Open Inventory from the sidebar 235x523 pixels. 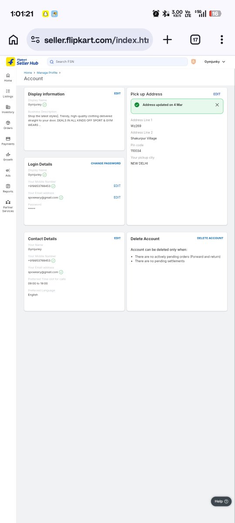click(8, 109)
